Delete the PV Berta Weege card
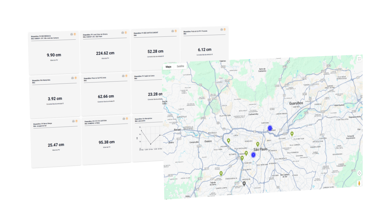 [x=76, y=121]
